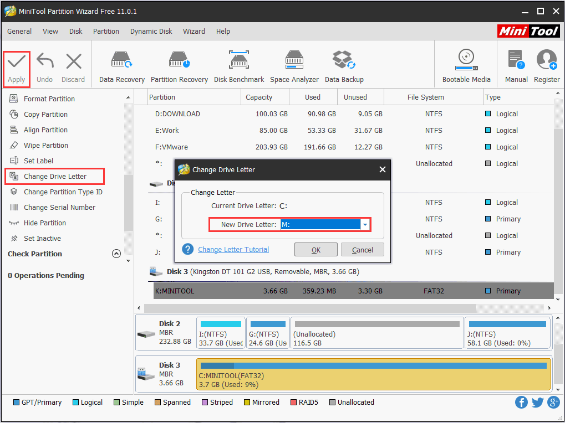565x423 pixels.
Task: Open the Google Plus share icon
Action: pyautogui.click(x=553, y=402)
